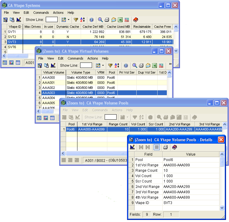Click the Scr Count column header in Volume Pools

pos(156,124)
